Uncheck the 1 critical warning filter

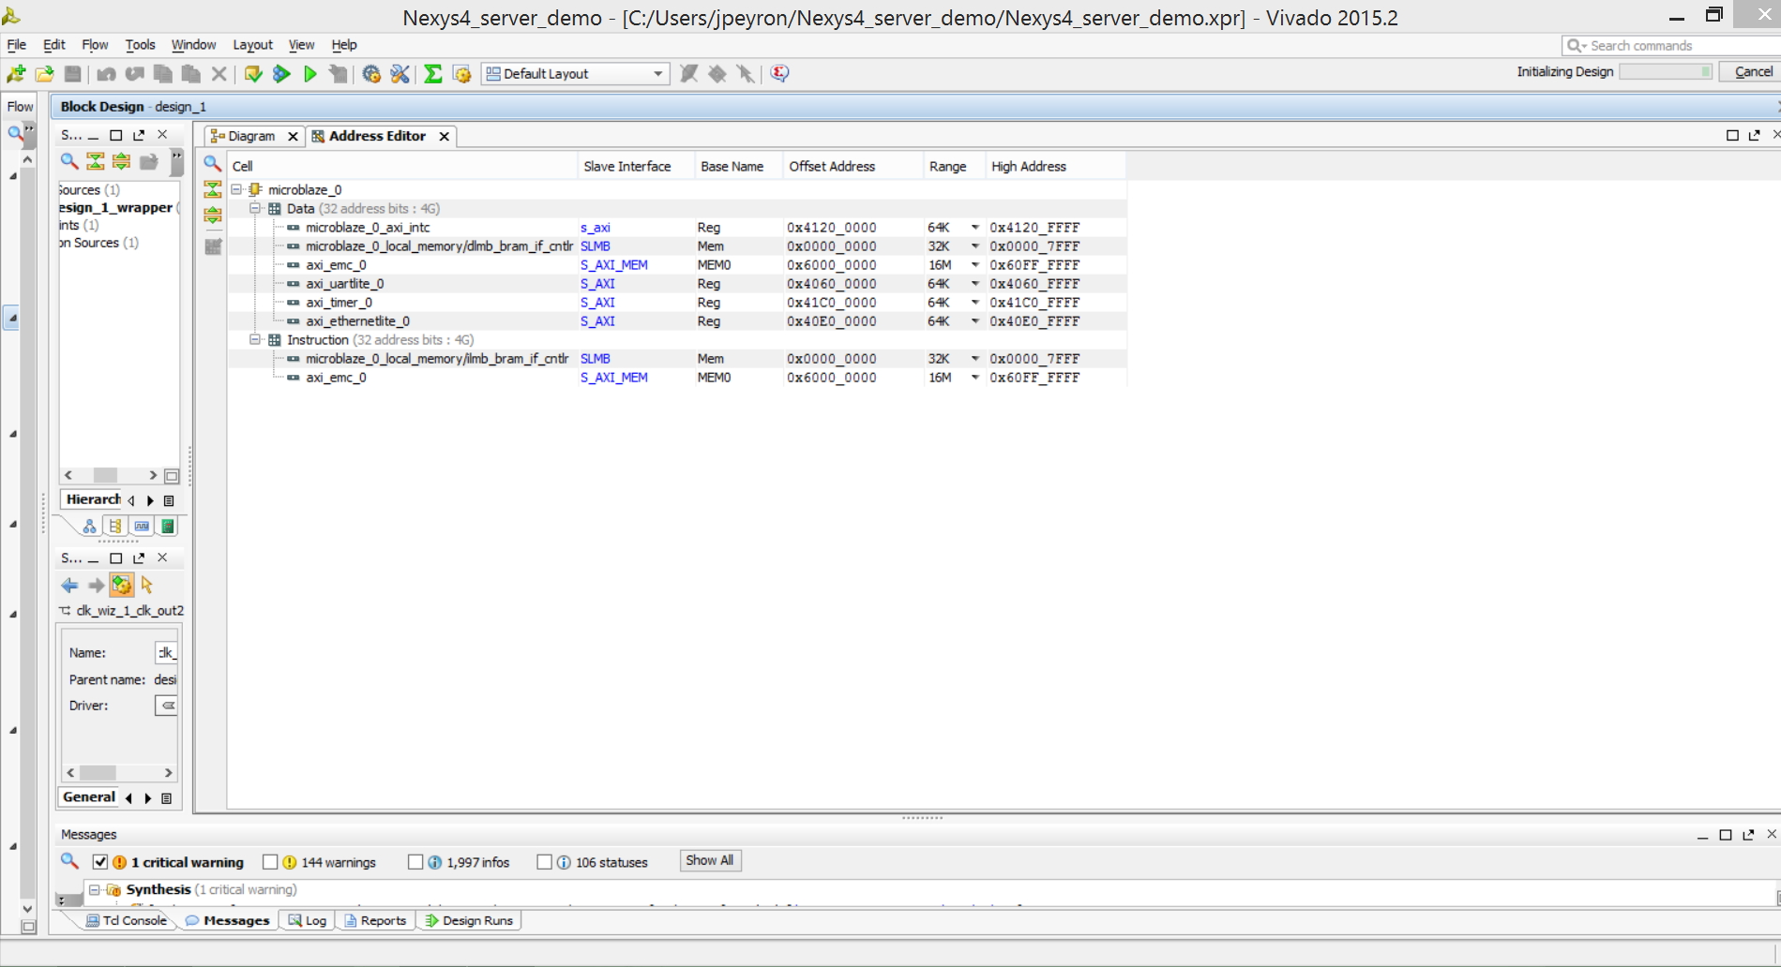pyautogui.click(x=100, y=862)
